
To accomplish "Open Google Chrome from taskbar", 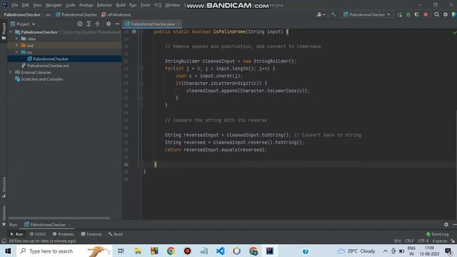I will (x=171, y=251).
